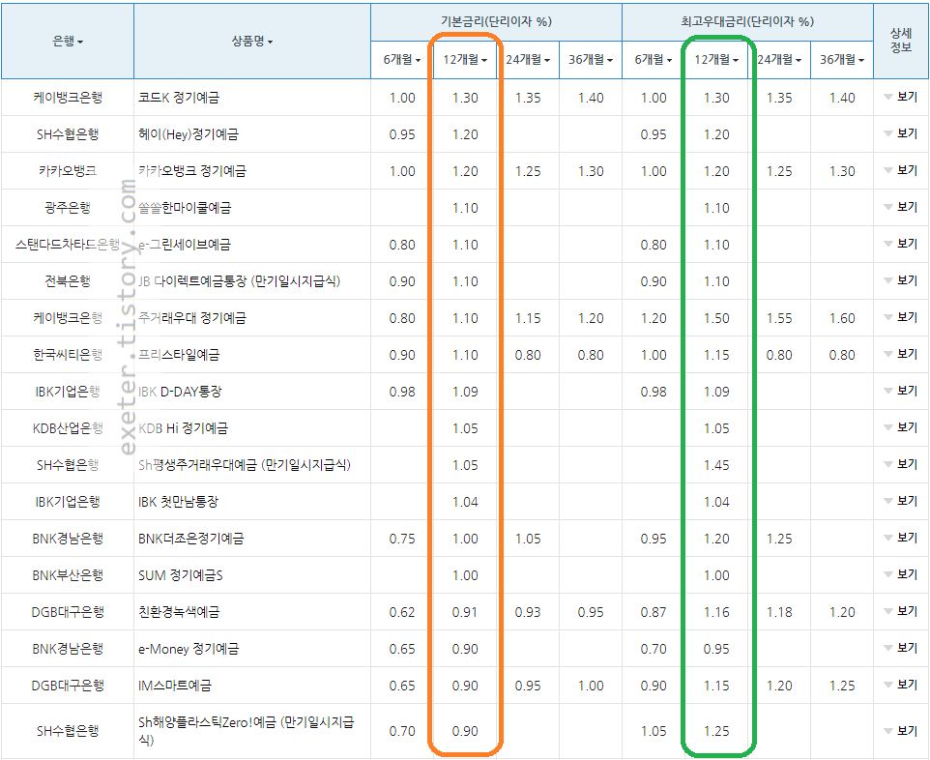Viewport: 930px width, 760px height.
Task: Click IBK D-DAY통장 product name
Action: 180,392
